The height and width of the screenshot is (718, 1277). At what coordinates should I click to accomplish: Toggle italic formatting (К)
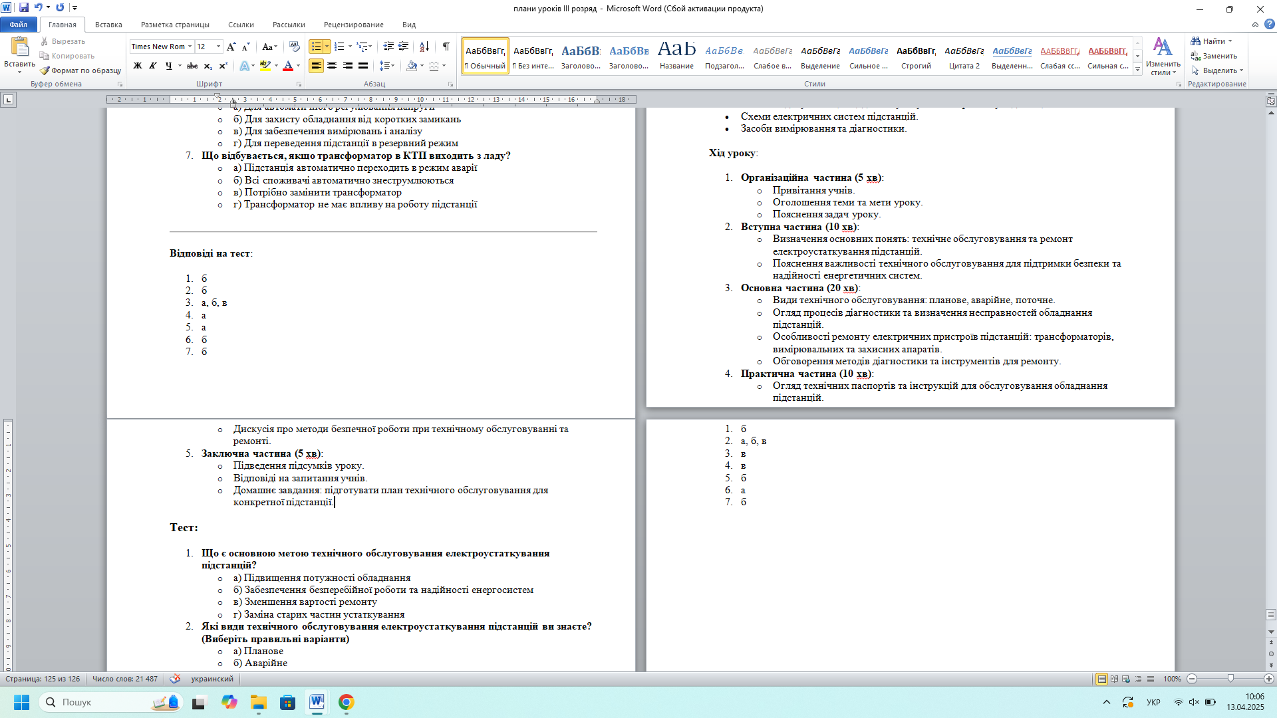[153, 66]
